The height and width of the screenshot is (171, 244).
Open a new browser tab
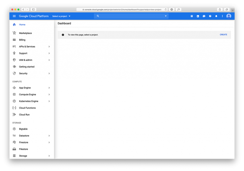pos(232,10)
